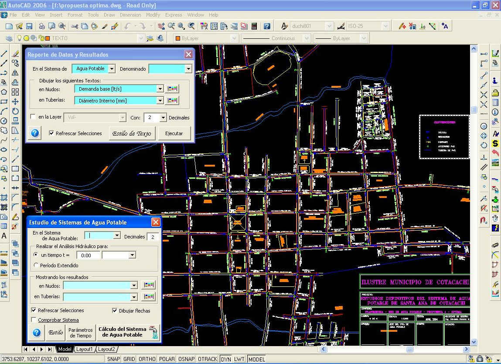The width and height of the screenshot is (501, 364).
Task: Enable the 'en la Layer' checkbox
Action: [33, 117]
